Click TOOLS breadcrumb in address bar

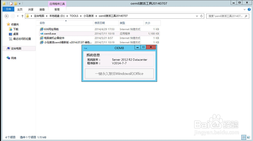(74, 16)
